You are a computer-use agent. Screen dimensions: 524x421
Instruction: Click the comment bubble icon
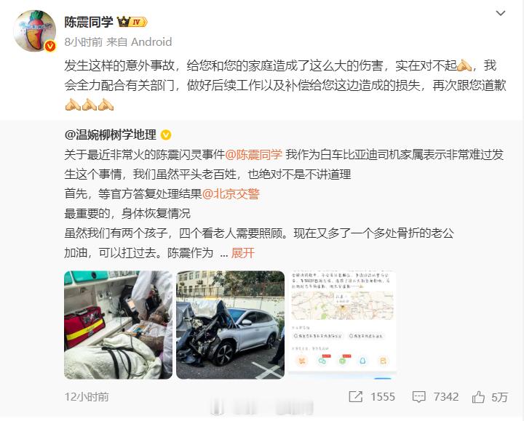pyautogui.click(x=418, y=396)
